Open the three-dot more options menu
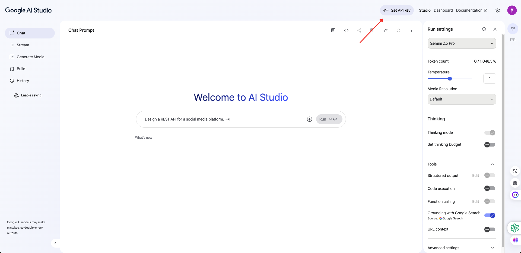This screenshot has height=253, width=521. [x=411, y=30]
